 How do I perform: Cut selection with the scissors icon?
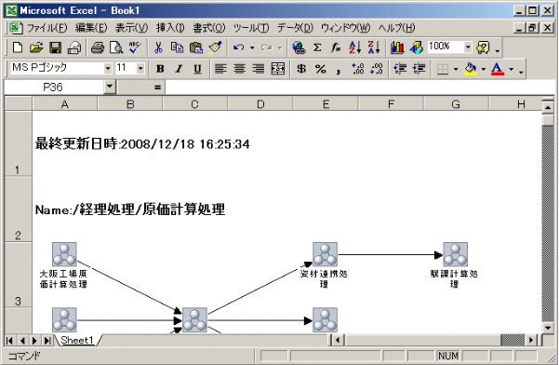[158, 47]
